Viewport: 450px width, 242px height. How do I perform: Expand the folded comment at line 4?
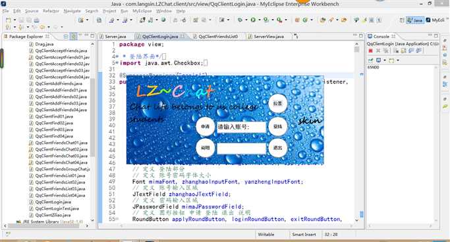pyautogui.click(x=117, y=57)
